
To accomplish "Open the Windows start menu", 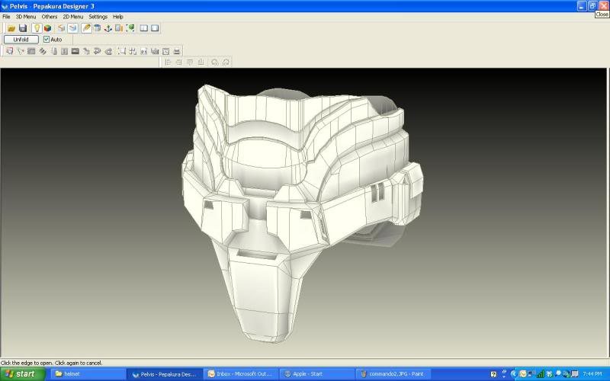I will pyautogui.click(x=23, y=374).
